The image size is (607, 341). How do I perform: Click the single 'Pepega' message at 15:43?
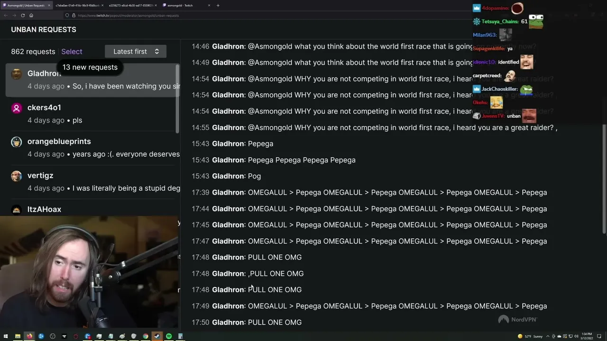[x=232, y=144]
